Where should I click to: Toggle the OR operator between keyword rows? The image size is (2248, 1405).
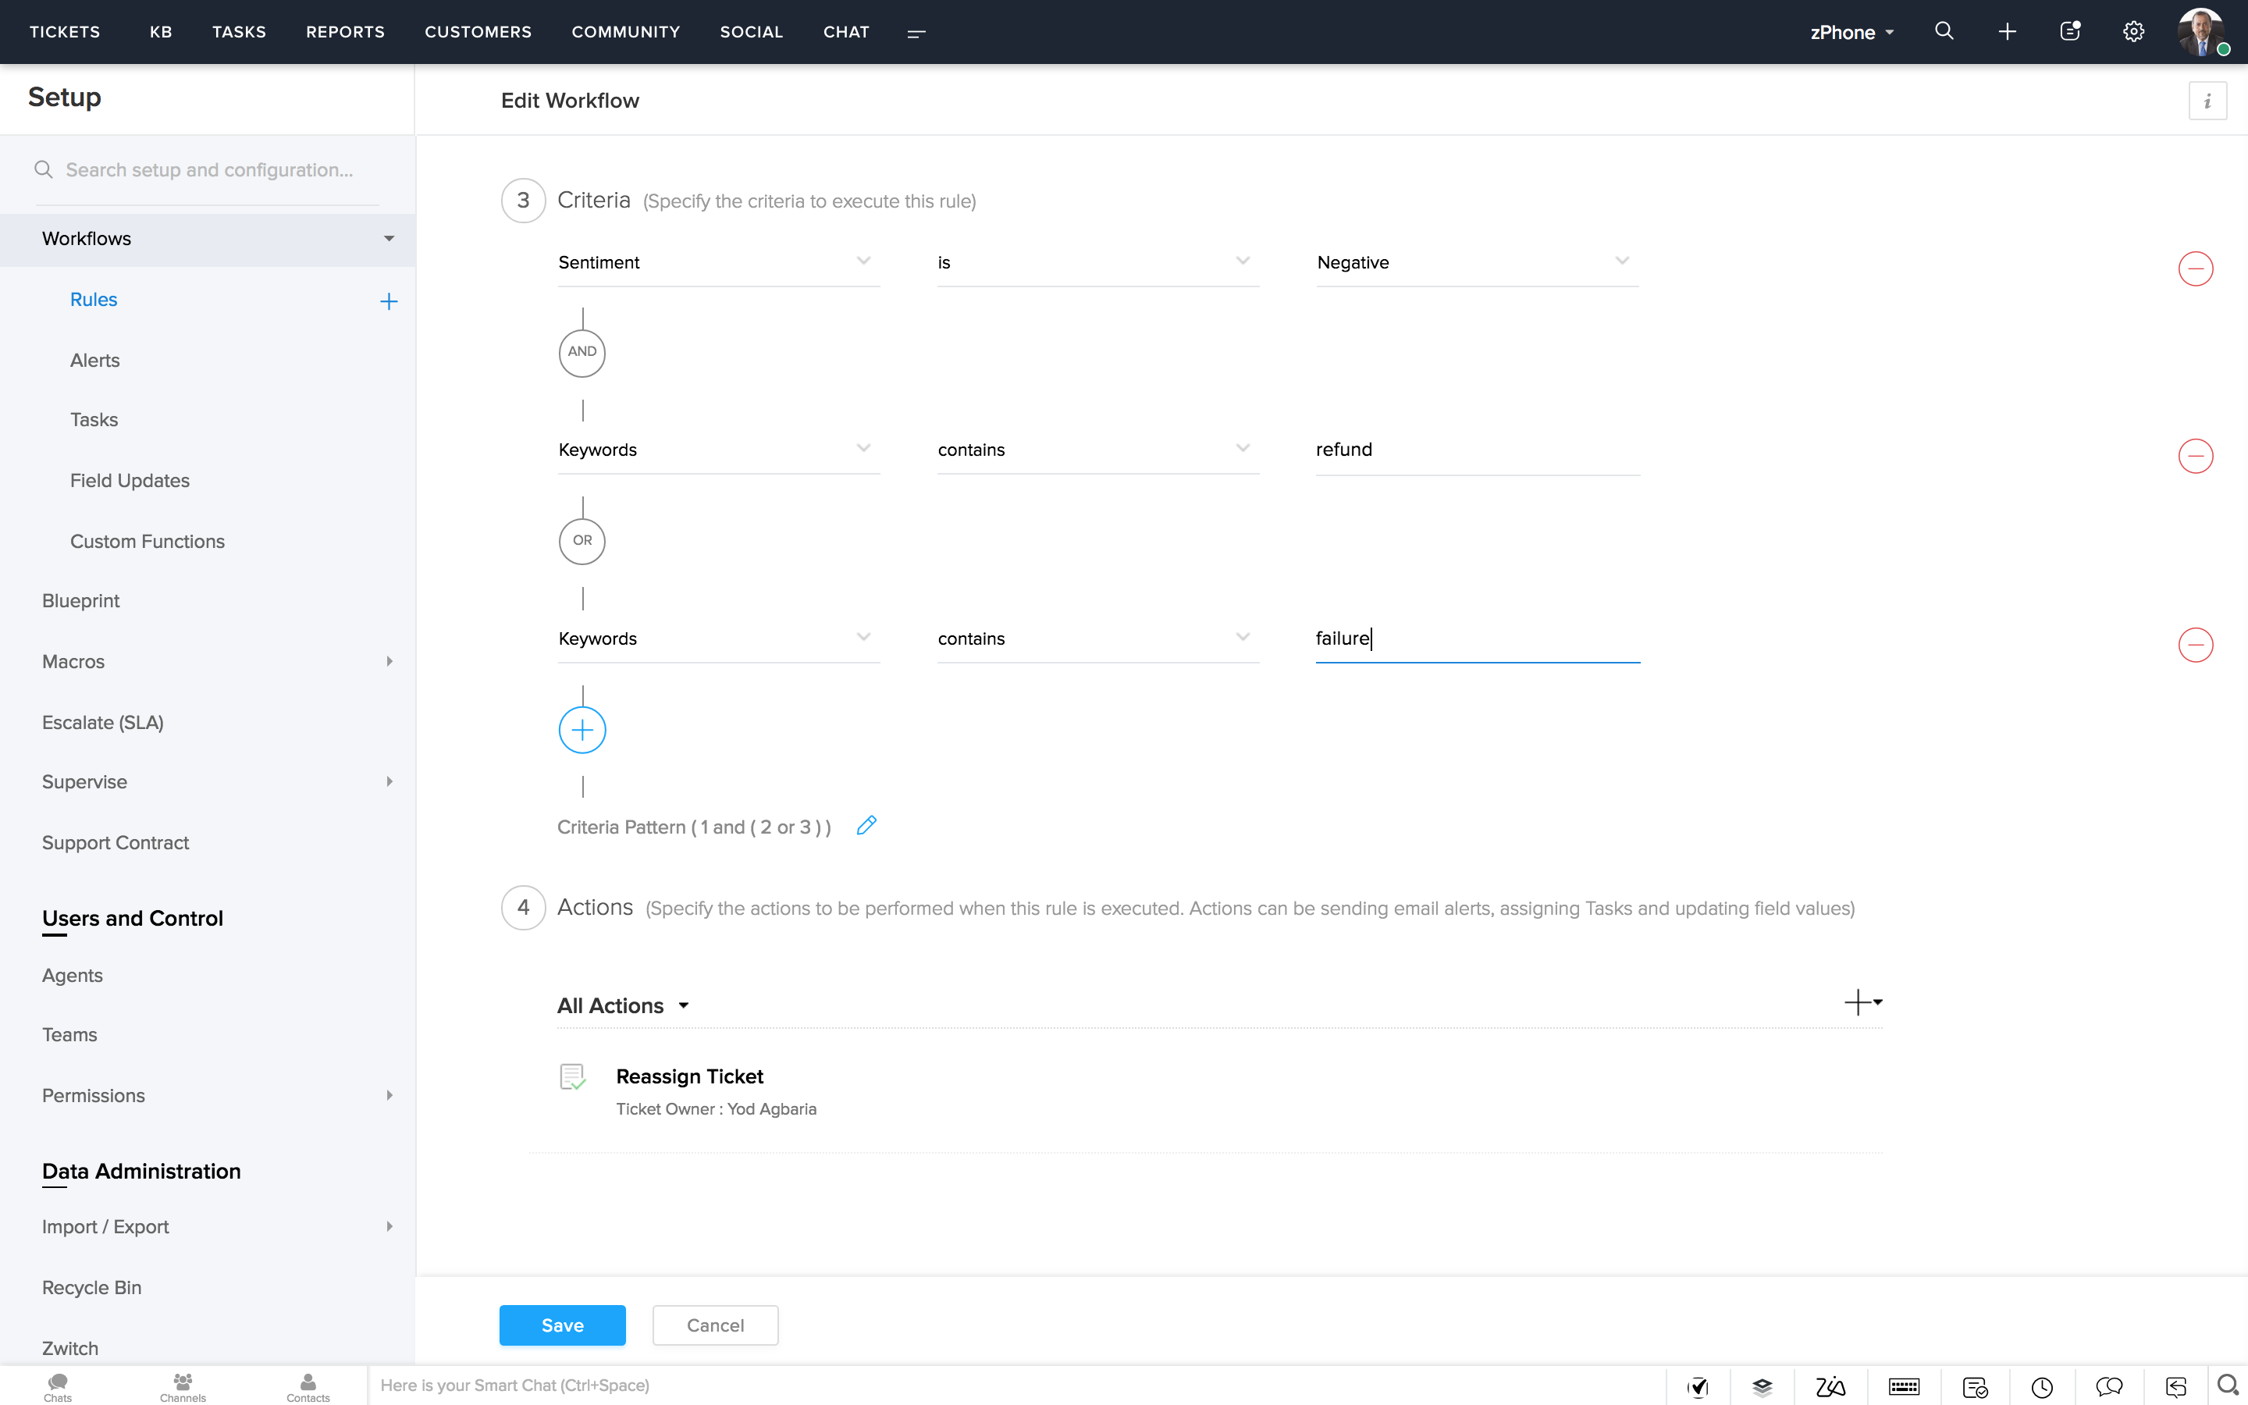[582, 541]
